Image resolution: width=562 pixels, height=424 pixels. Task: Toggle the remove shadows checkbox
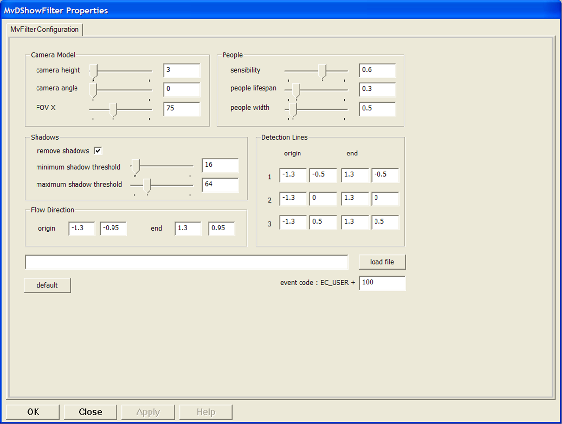point(98,151)
